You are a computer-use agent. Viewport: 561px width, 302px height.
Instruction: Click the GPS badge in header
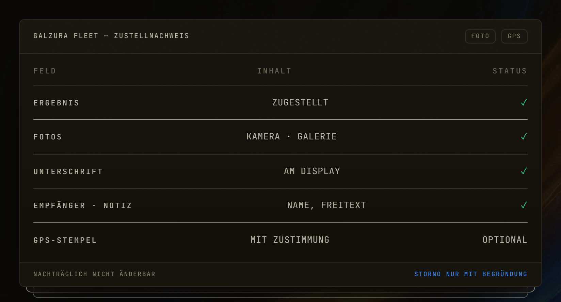pyautogui.click(x=514, y=36)
